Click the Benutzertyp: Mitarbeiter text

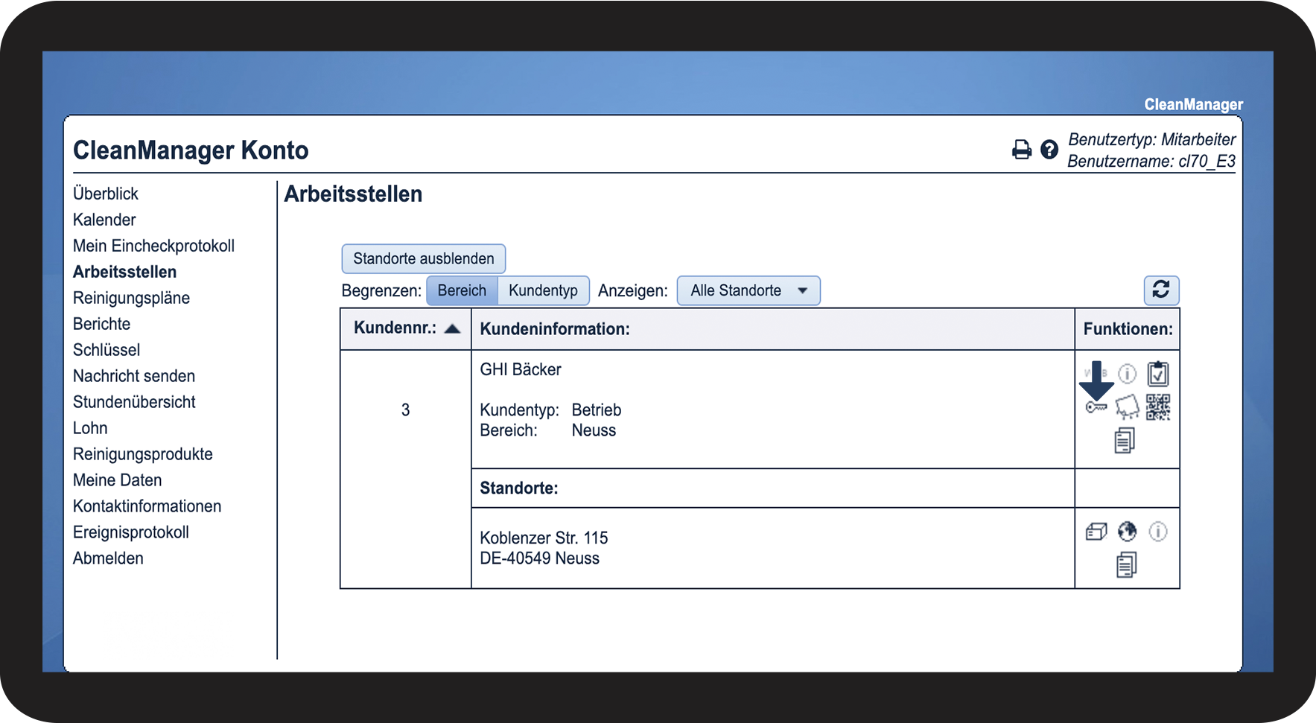pos(1152,139)
